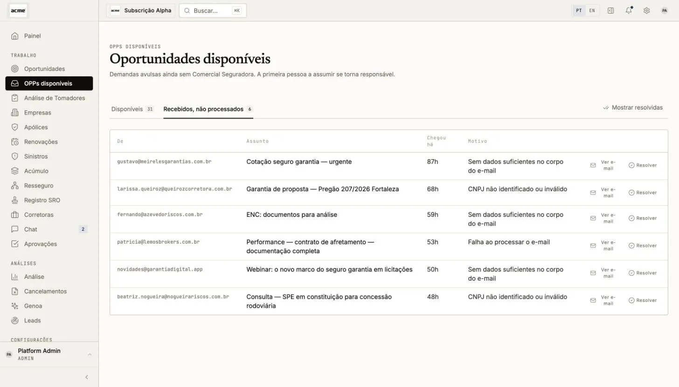Open Cancelamentos in sidebar menu
Viewport: 679px width, 387px height.
click(49, 291)
